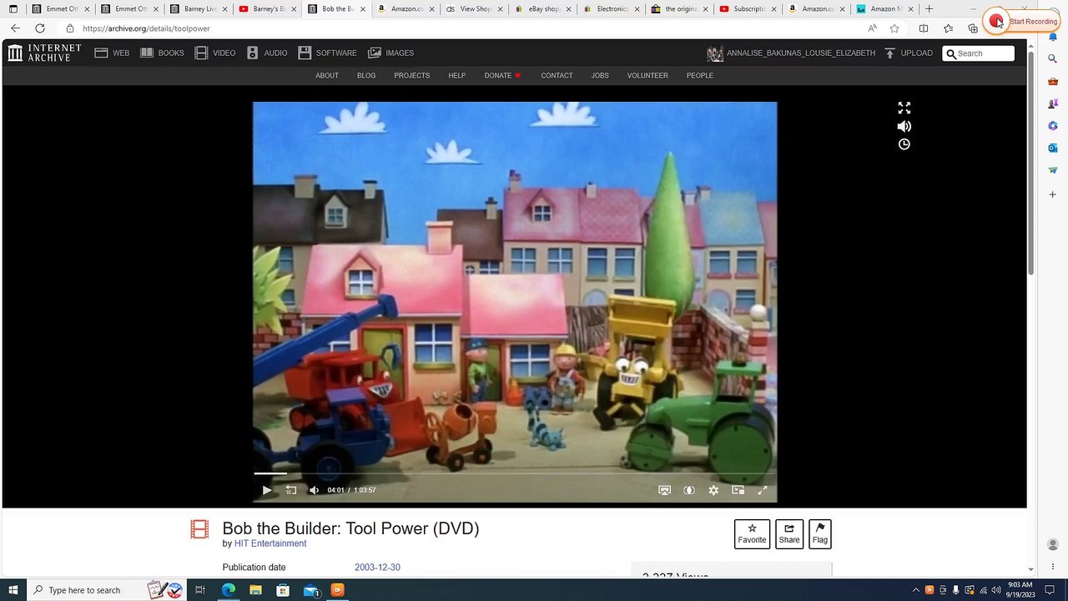Open the ABOUT page
The image size is (1068, 601).
pyautogui.click(x=327, y=75)
